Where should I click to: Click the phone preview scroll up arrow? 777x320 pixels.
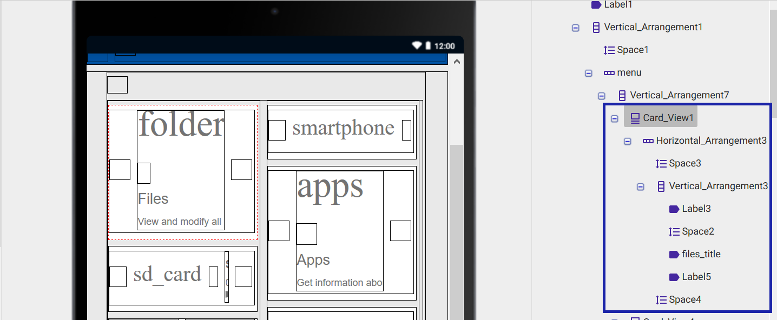[457, 62]
